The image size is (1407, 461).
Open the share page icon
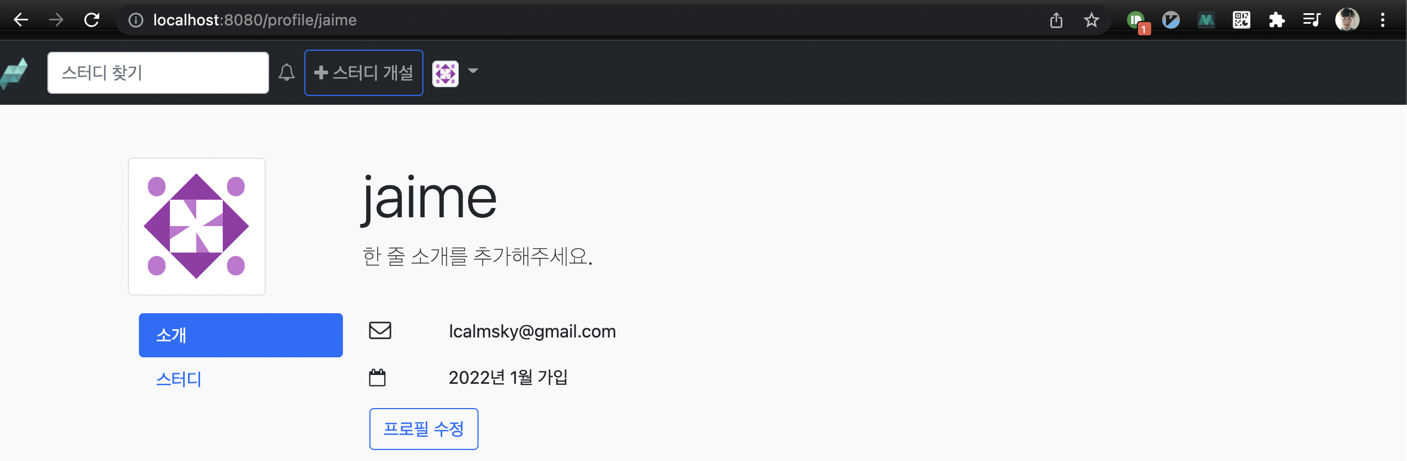pyautogui.click(x=1056, y=20)
